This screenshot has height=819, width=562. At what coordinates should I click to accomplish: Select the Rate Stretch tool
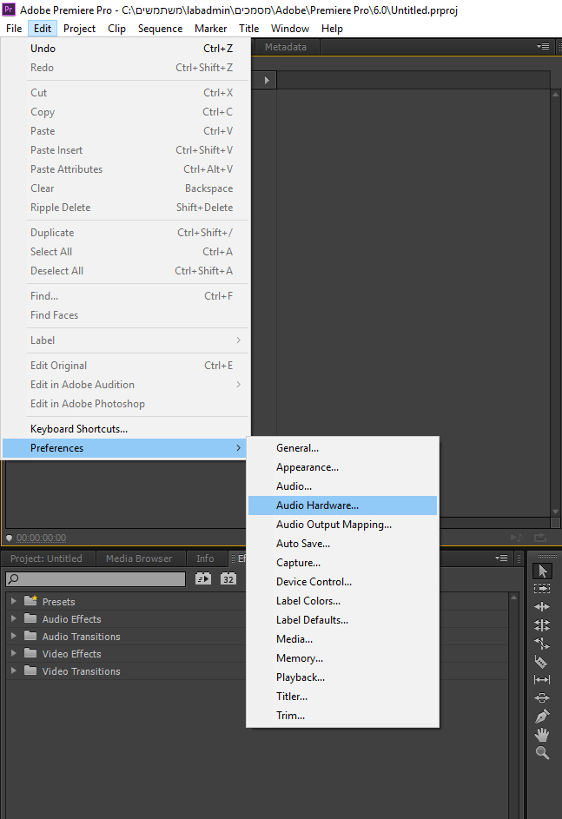coord(542,643)
